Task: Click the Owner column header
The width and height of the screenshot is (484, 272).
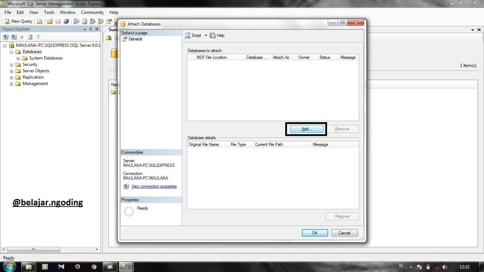Action: point(304,58)
